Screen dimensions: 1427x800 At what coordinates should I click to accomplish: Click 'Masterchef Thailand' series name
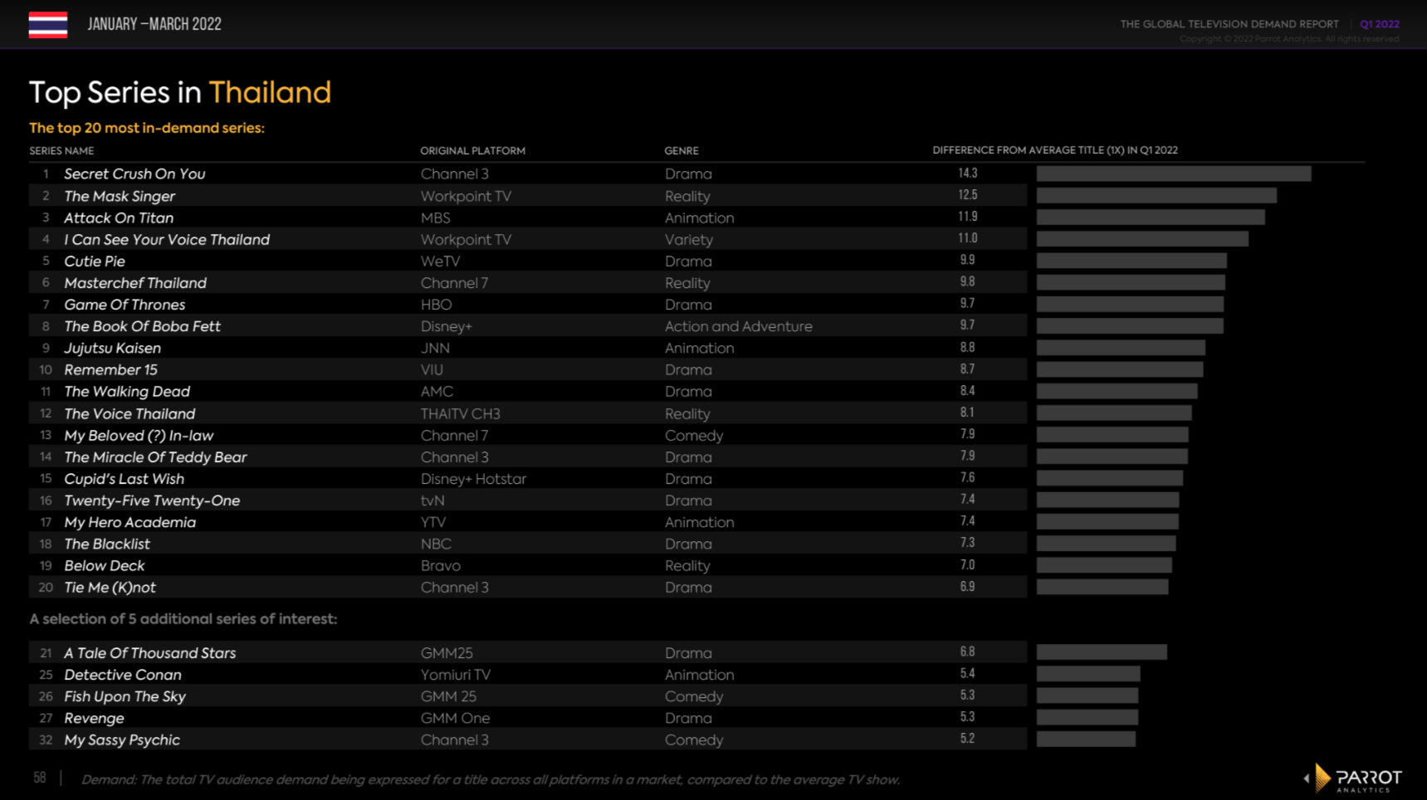[x=135, y=282]
